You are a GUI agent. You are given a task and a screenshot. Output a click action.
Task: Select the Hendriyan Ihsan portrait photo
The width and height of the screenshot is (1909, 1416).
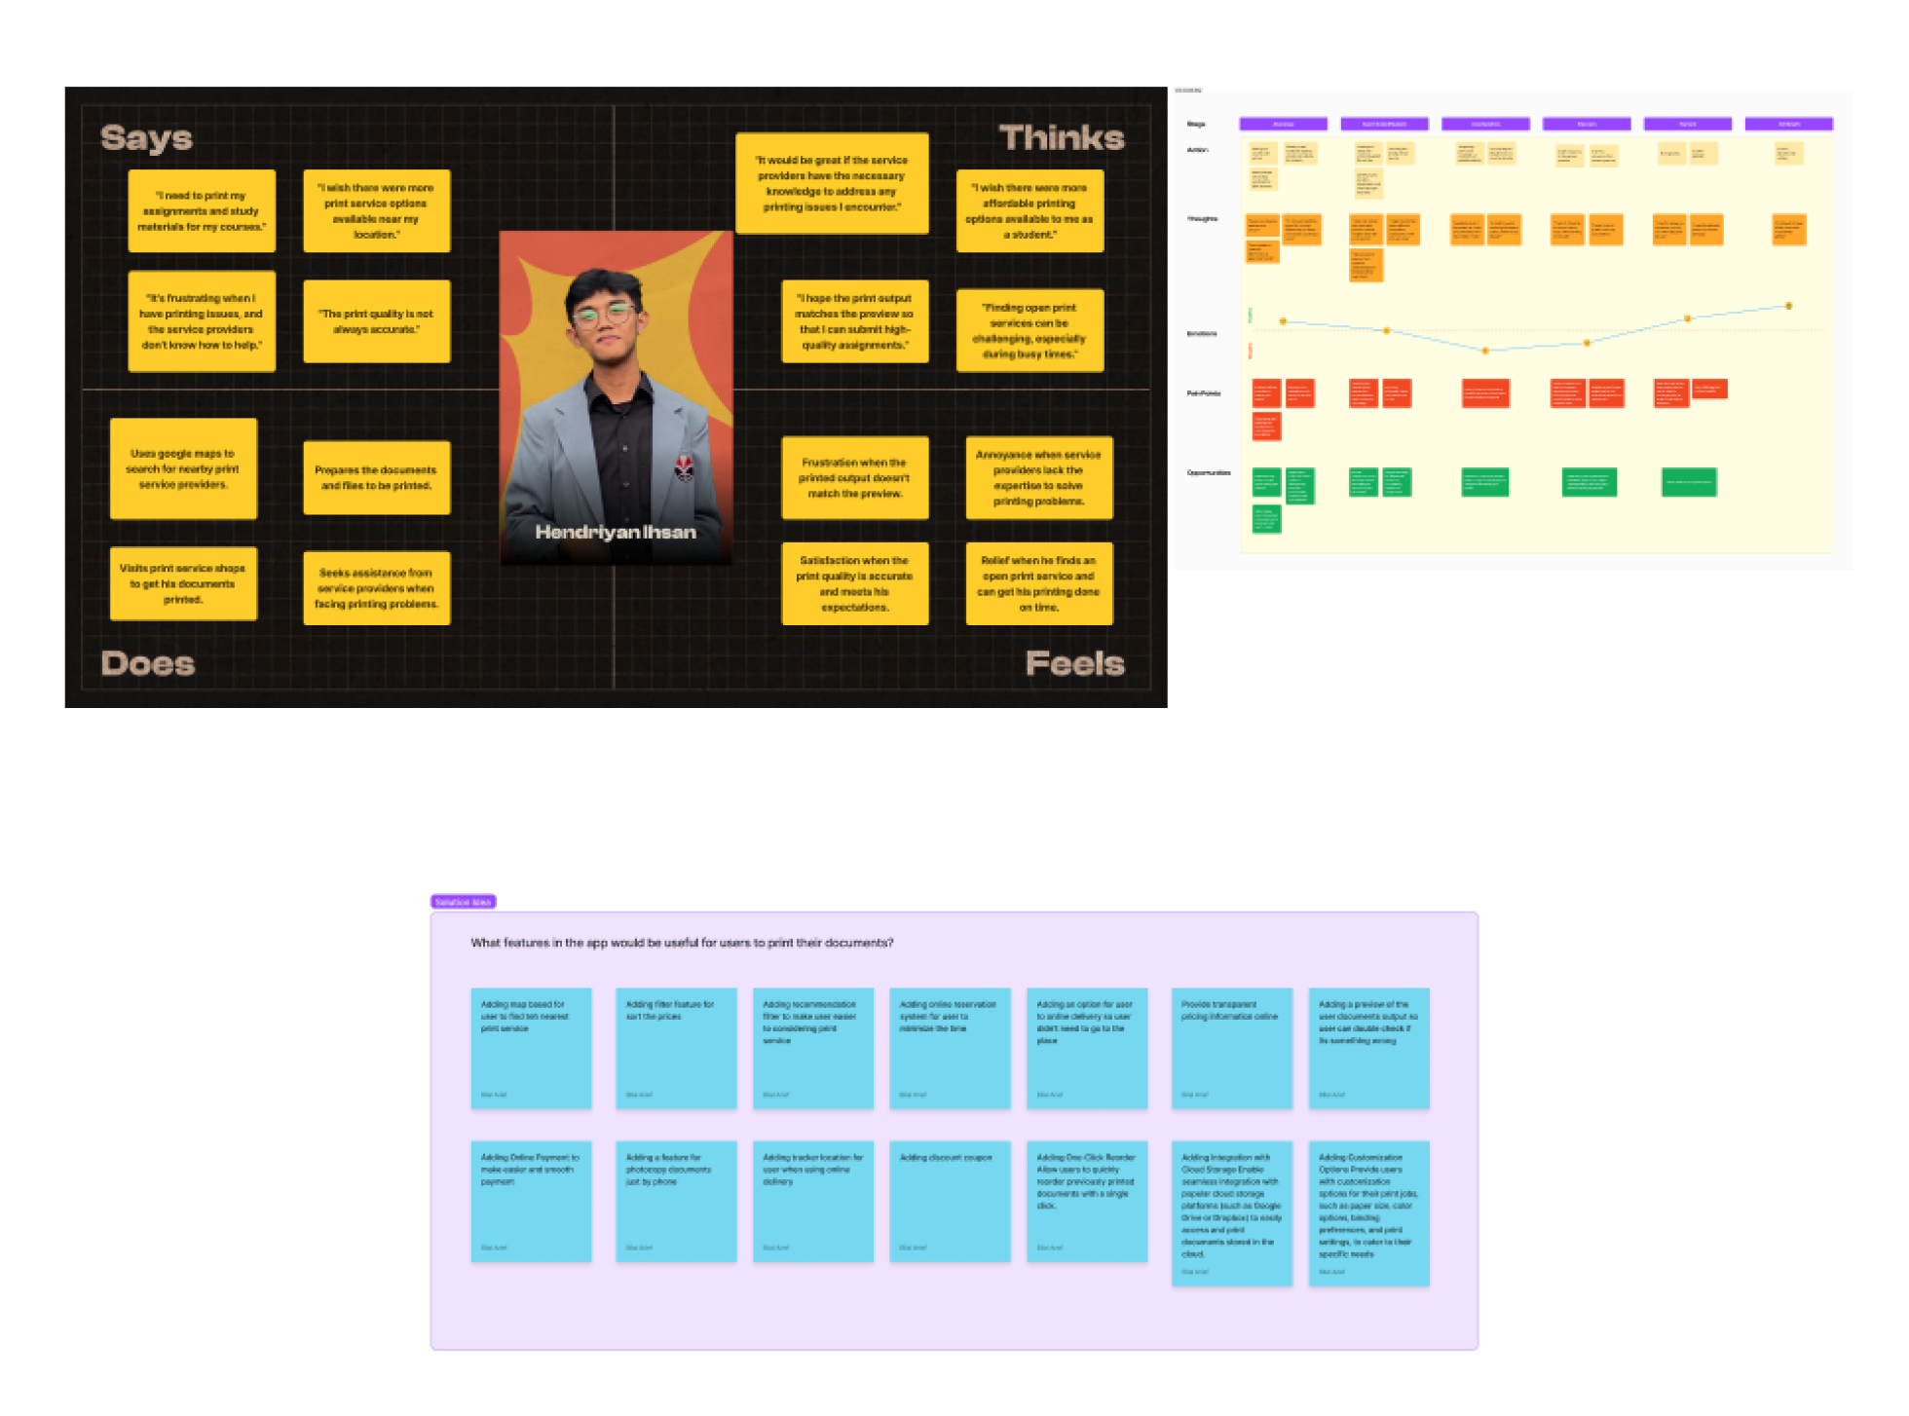(x=616, y=397)
